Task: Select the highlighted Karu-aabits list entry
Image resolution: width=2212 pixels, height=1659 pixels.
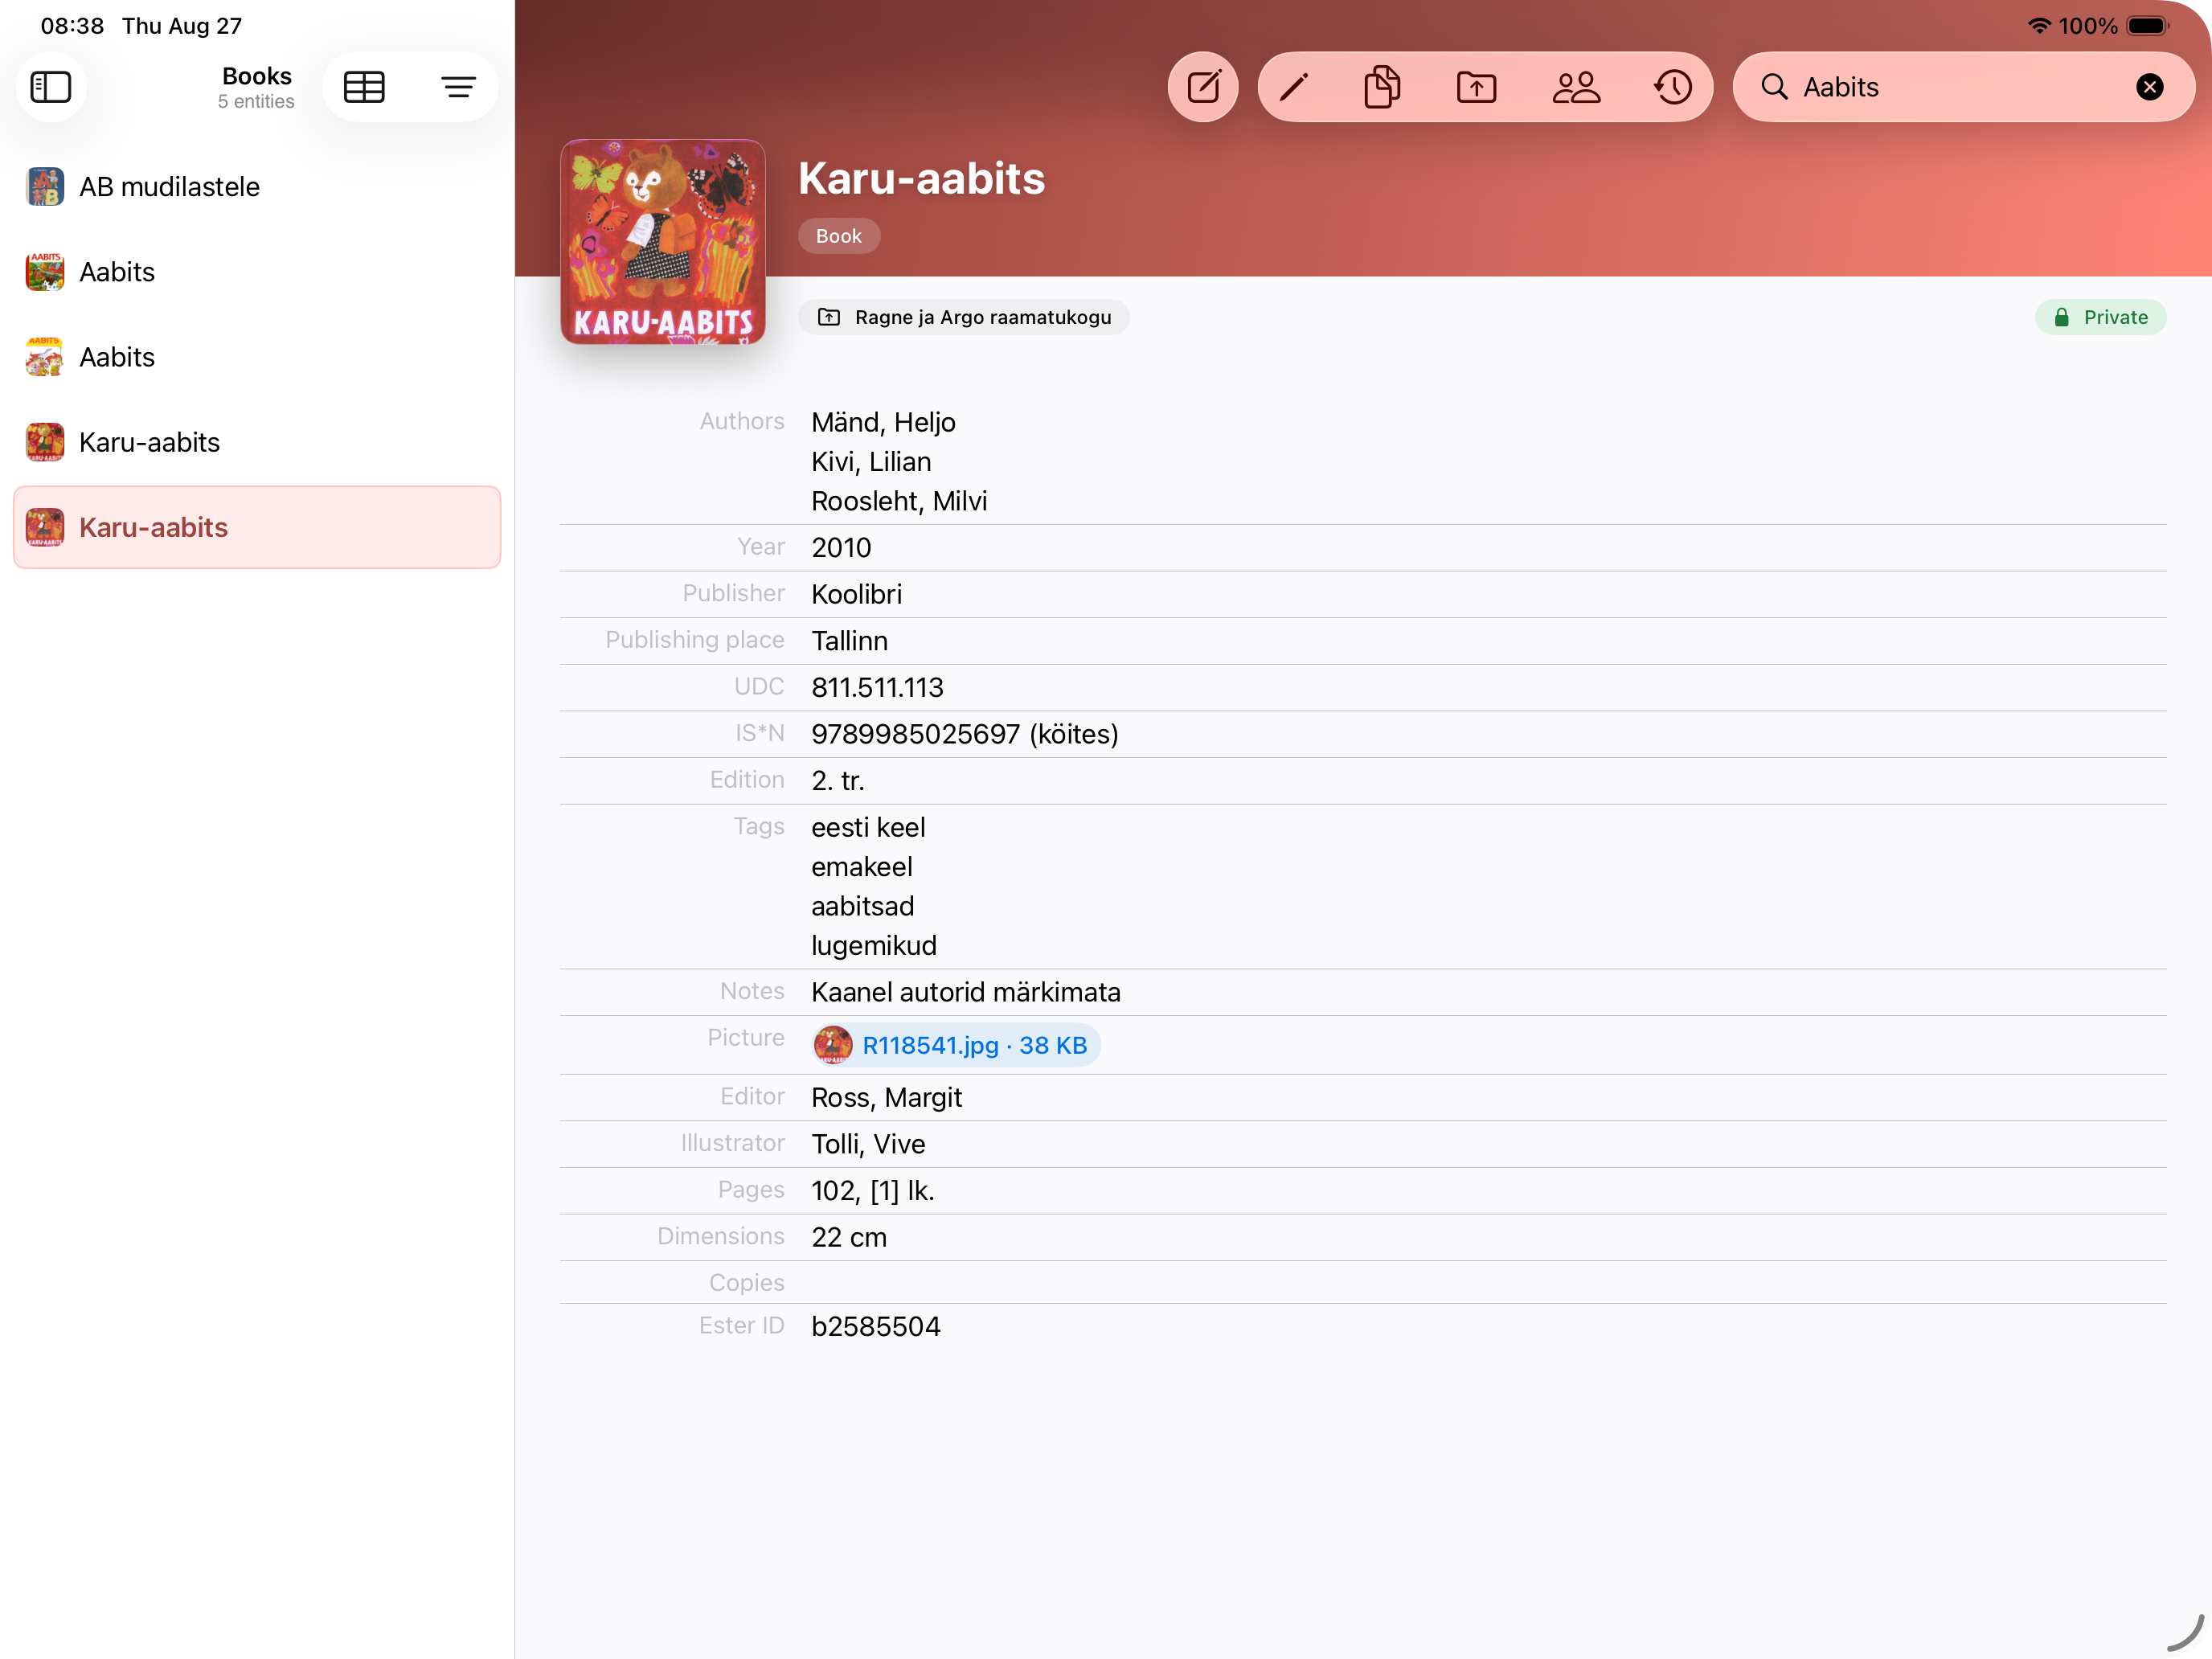Action: [x=257, y=527]
